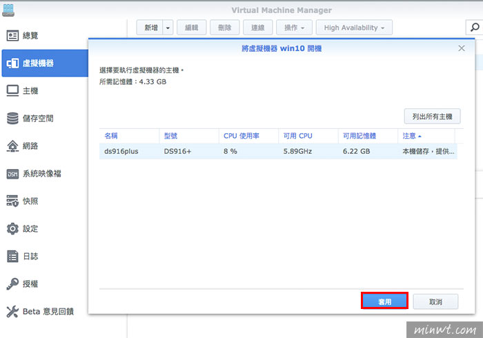Image resolution: width=483 pixels, height=338 pixels.
Task: Click the 所需記憶體 4.33 GB text
Action: tap(132, 81)
